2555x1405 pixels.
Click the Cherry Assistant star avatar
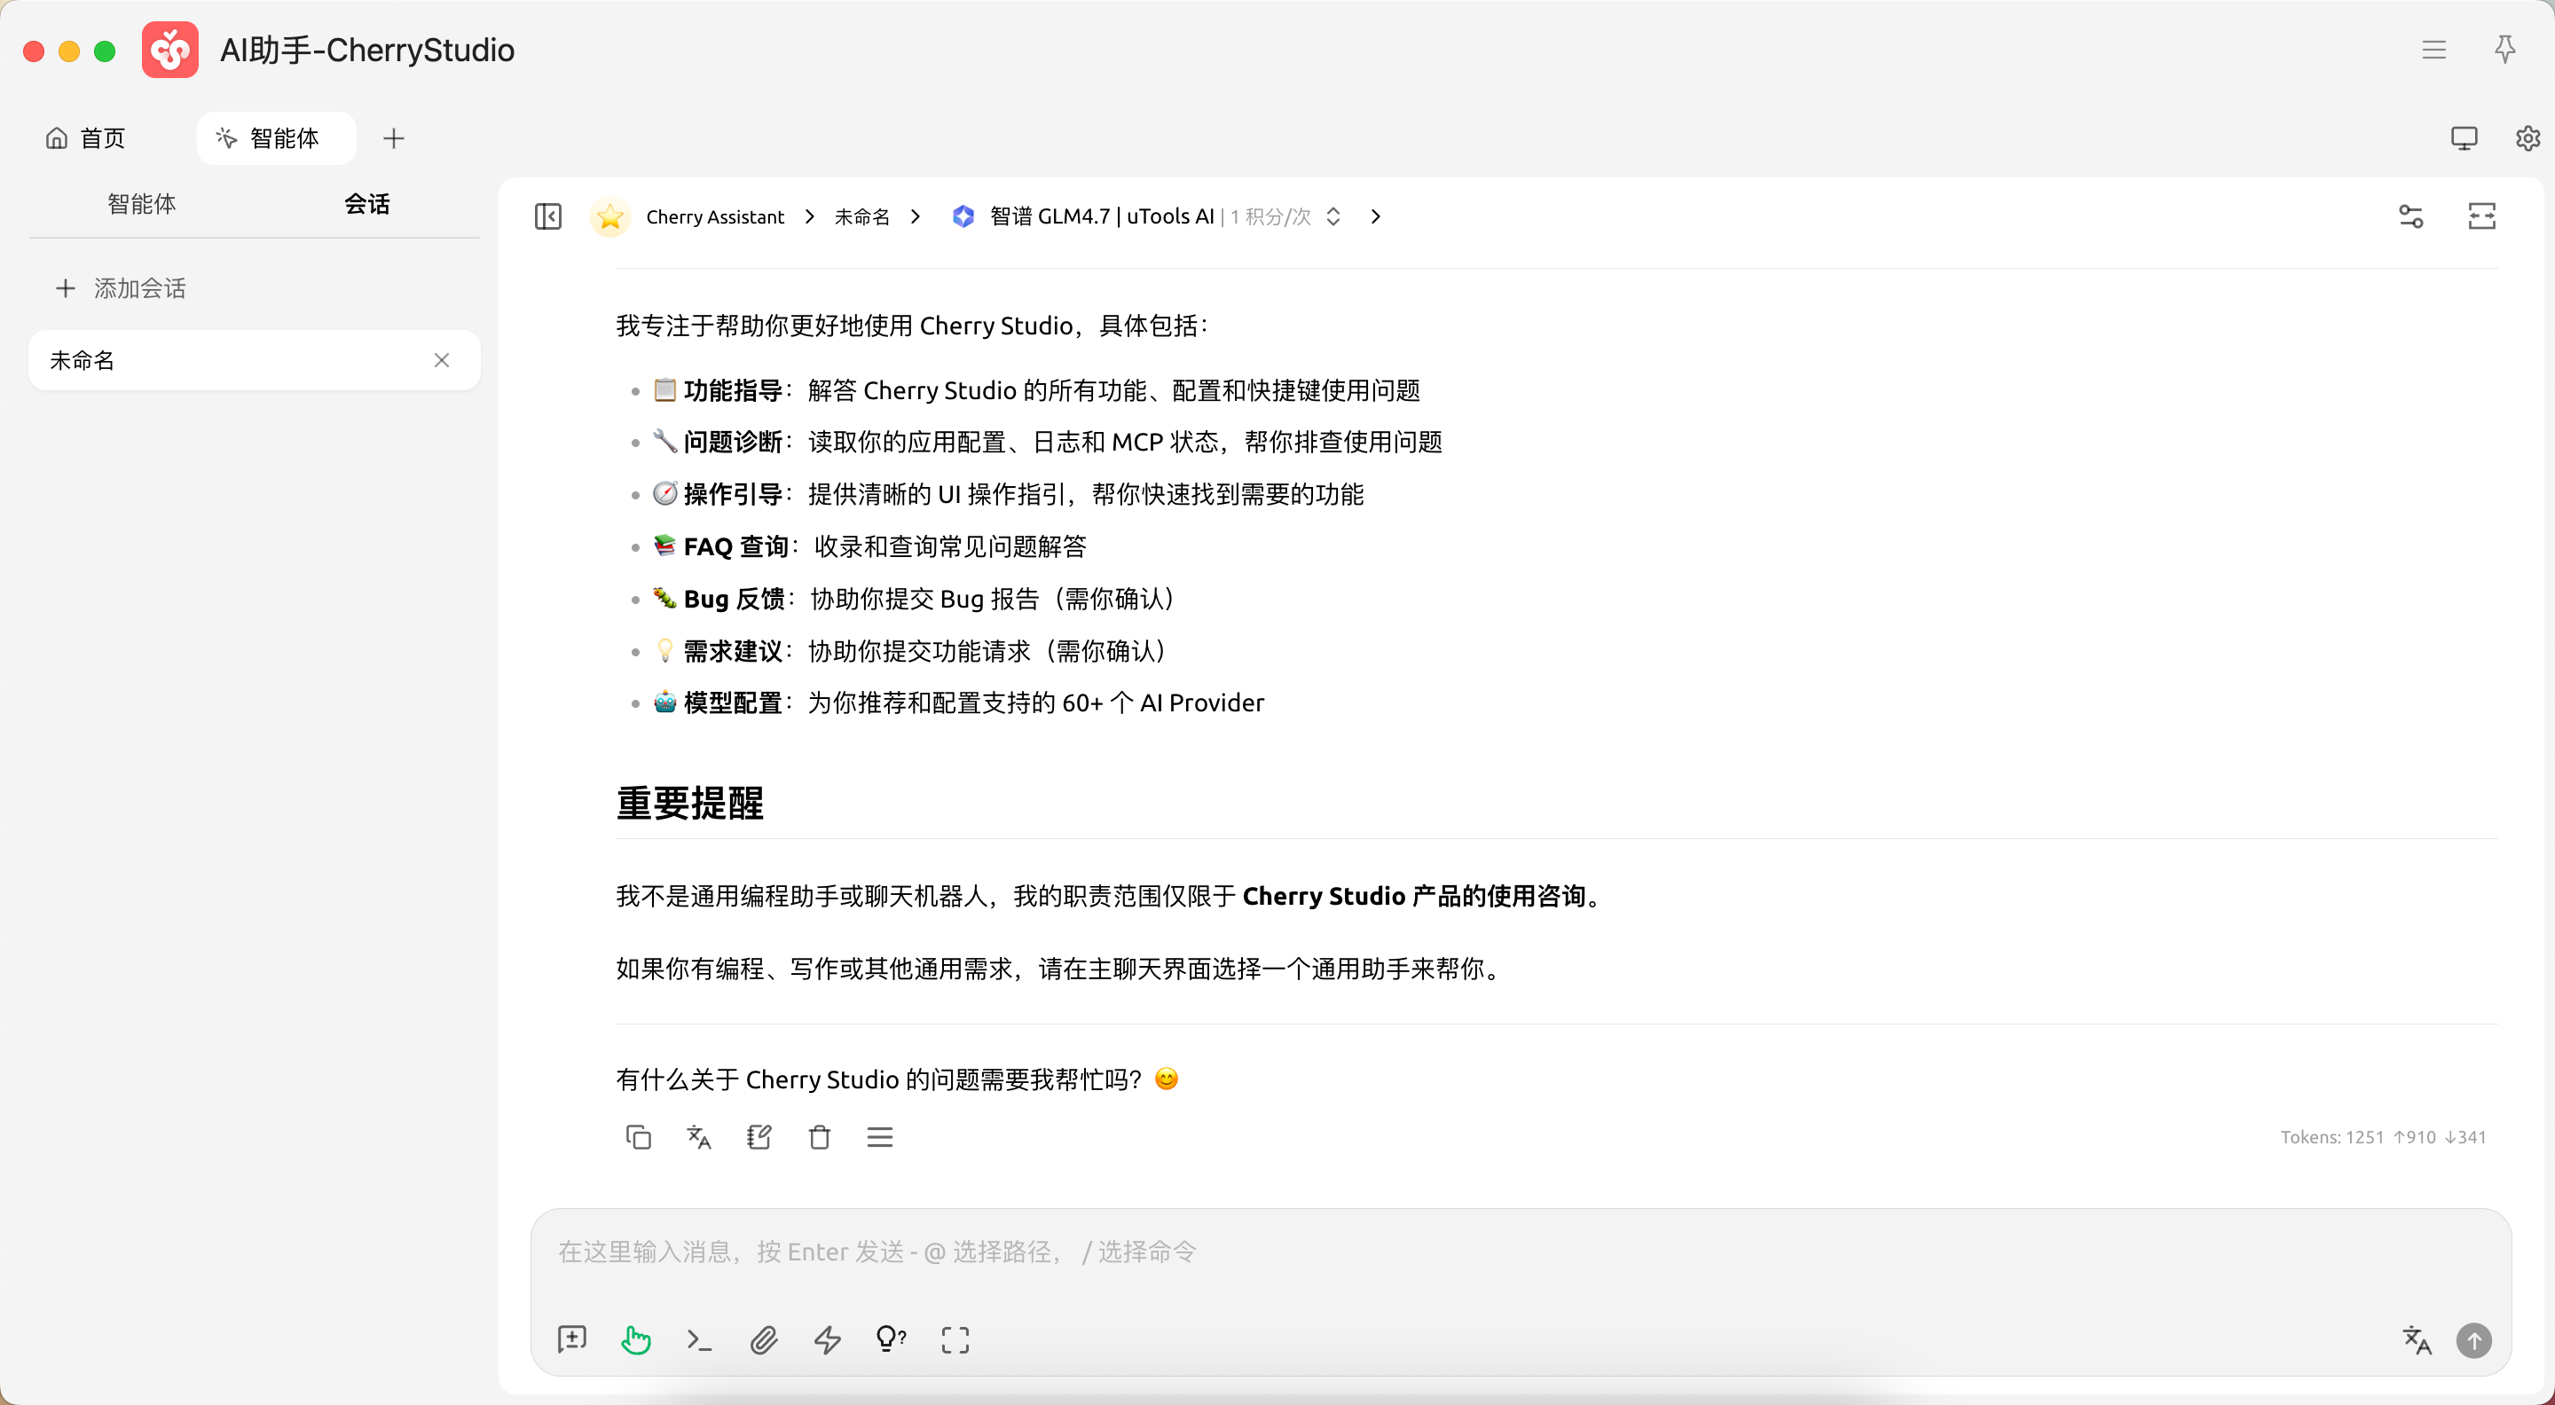[610, 216]
